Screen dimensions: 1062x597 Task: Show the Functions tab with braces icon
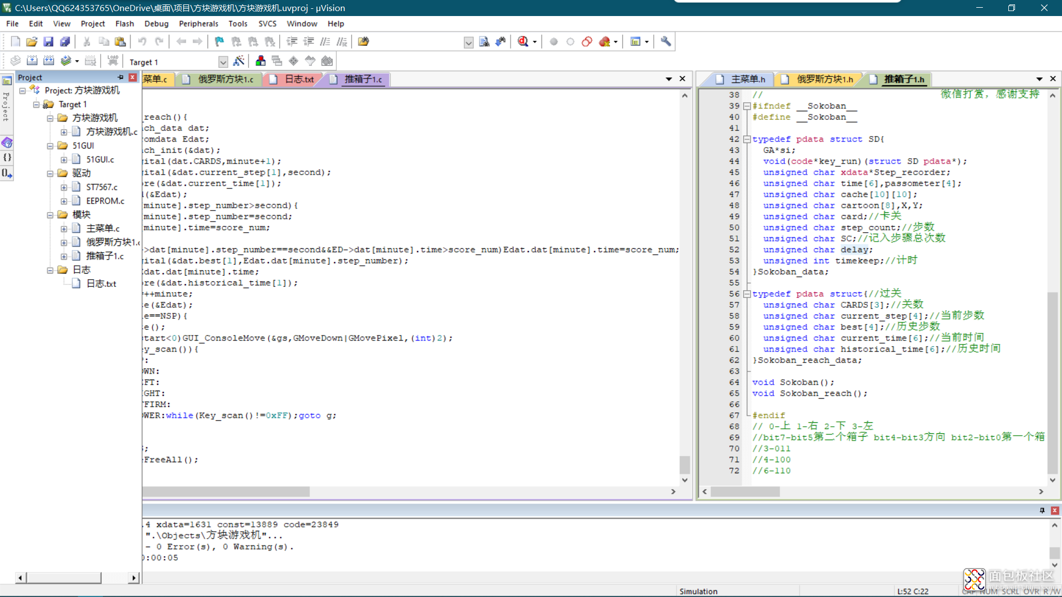[7, 158]
